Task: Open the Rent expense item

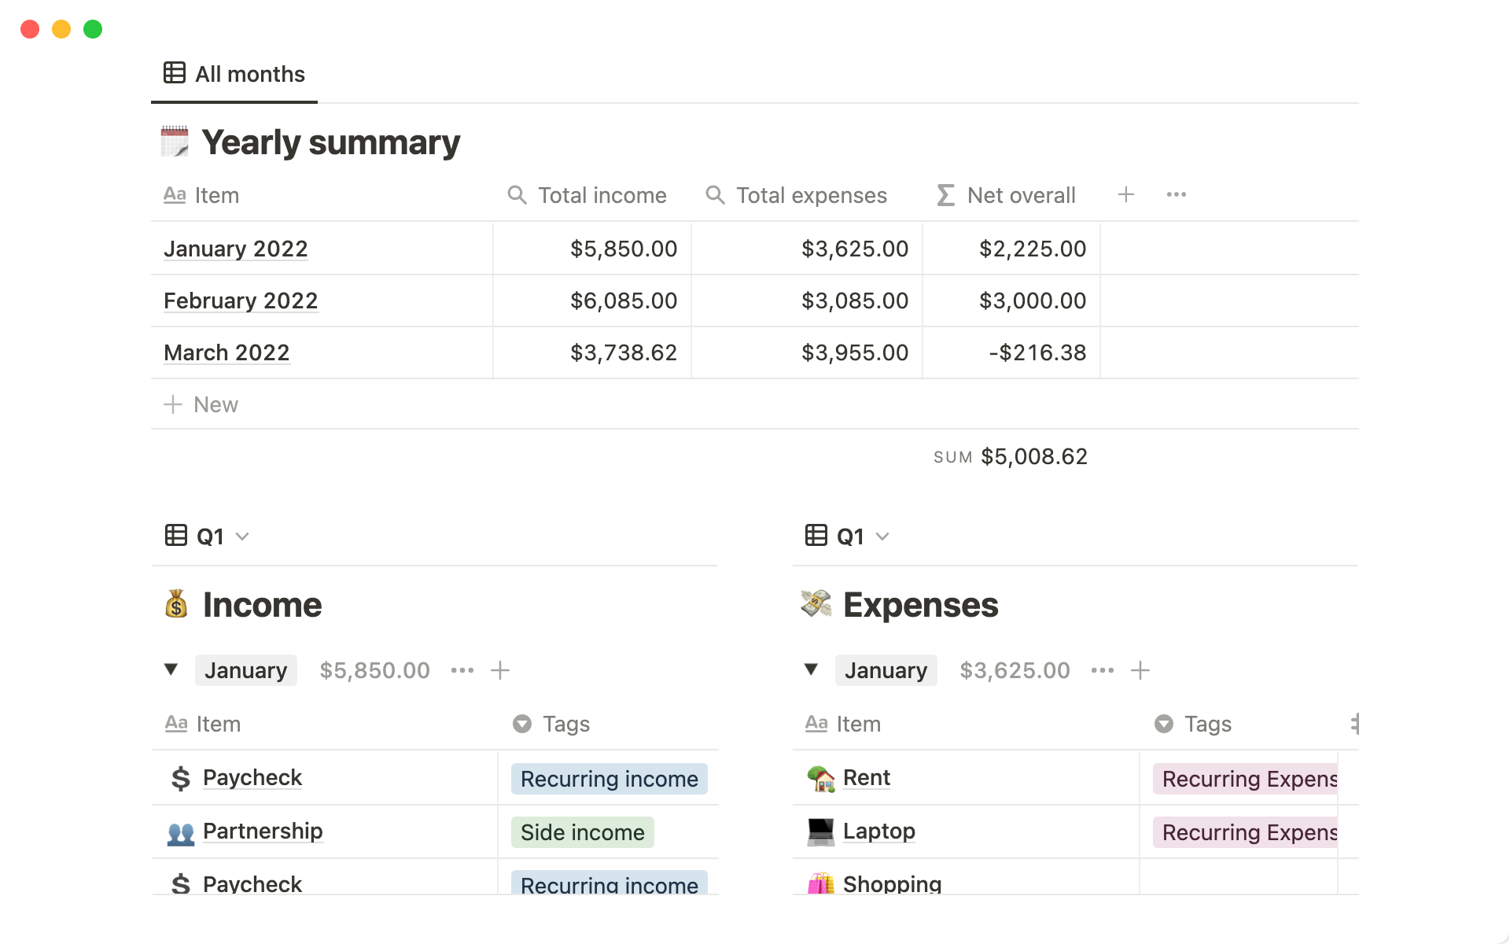Action: [866, 778]
